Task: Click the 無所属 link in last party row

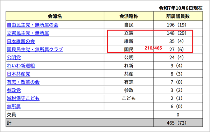Action: 14,107
